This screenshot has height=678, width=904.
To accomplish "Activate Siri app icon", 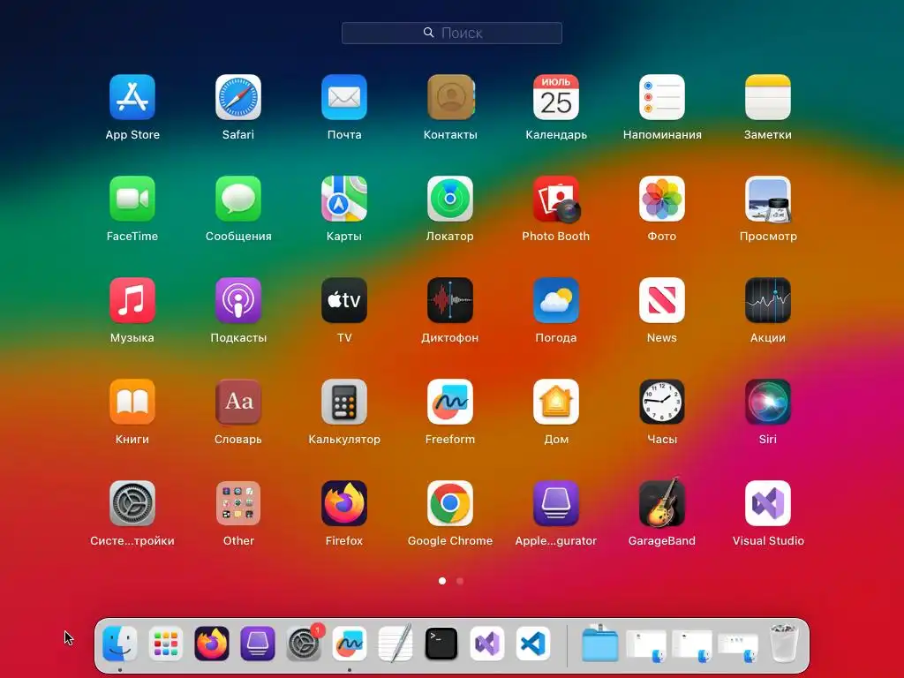I will [768, 402].
